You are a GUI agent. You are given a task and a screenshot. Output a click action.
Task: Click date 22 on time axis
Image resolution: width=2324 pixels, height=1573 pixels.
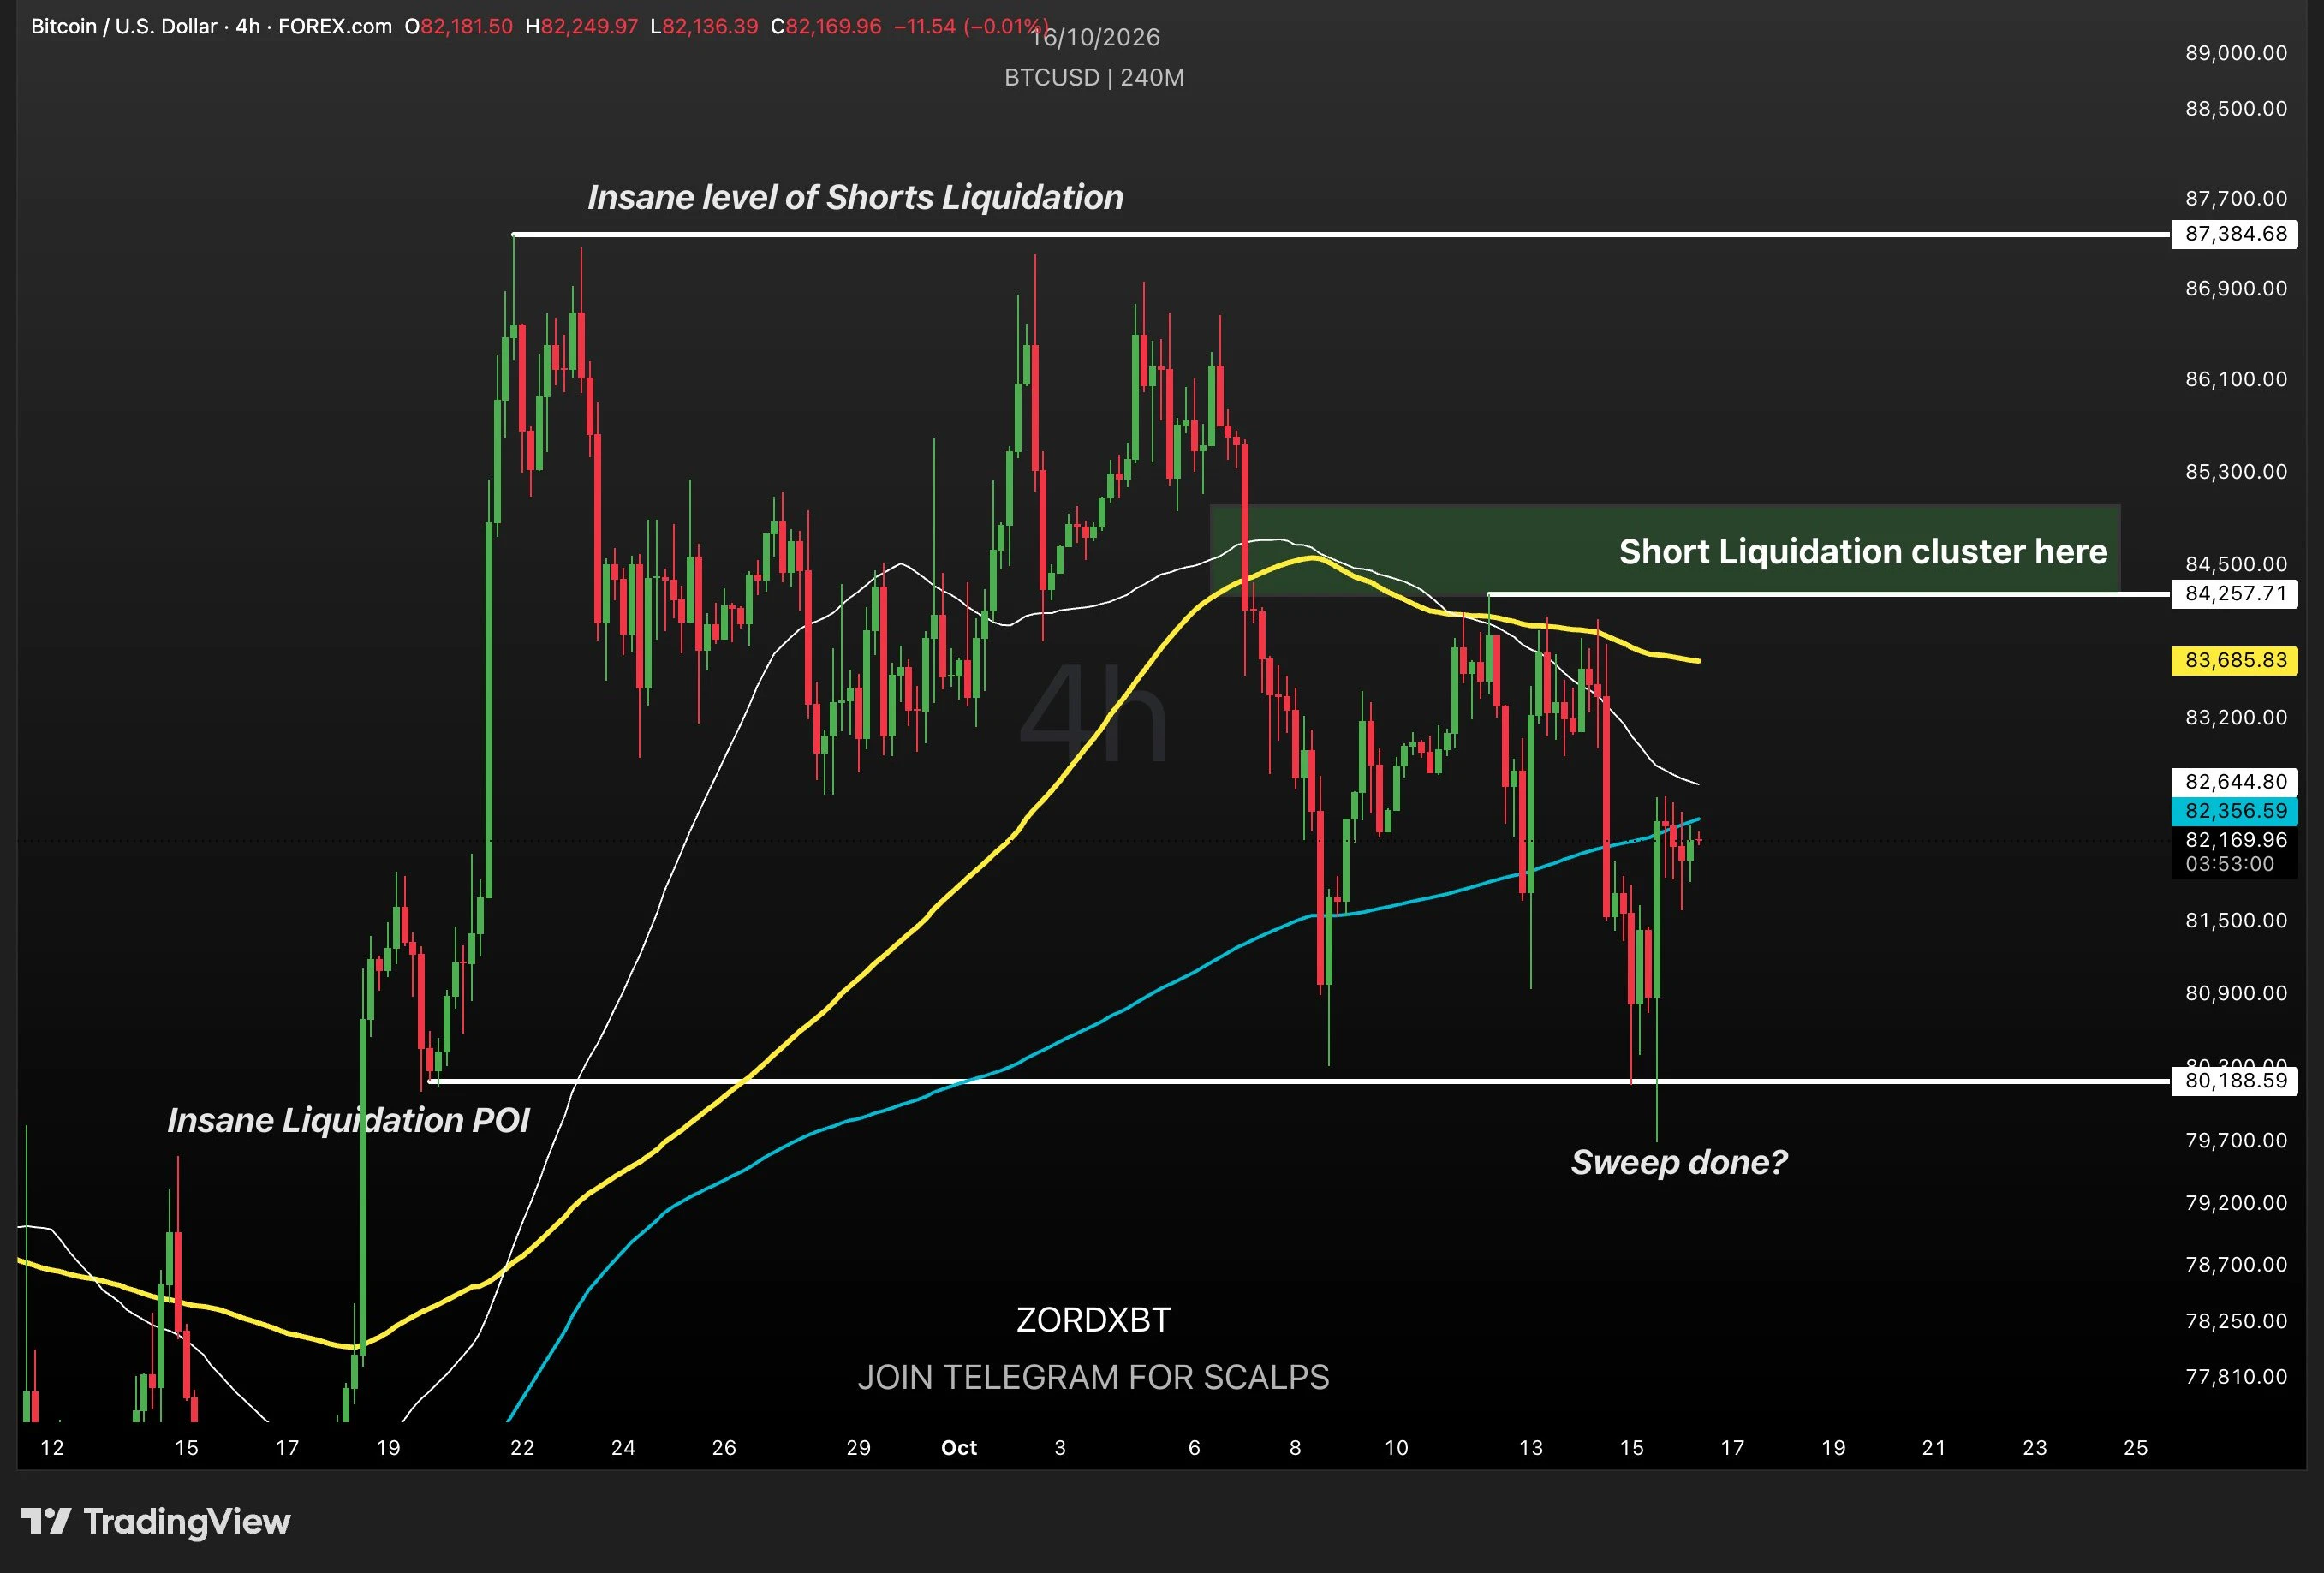(x=522, y=1448)
